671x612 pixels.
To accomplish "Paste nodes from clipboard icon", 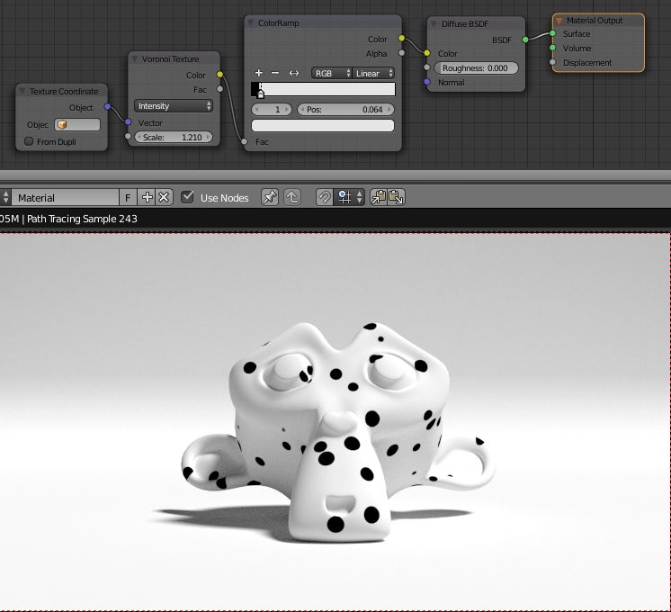I will click(x=397, y=197).
